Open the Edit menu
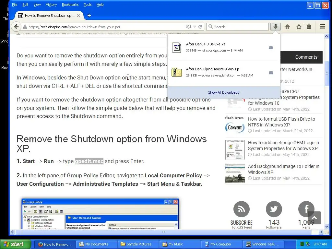 [x=25, y=5]
